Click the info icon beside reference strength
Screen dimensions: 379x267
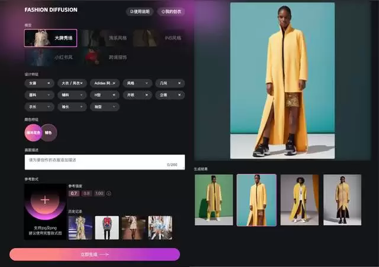109,193
